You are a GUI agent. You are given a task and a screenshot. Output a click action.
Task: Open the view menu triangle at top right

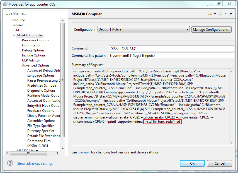(x=231, y=13)
